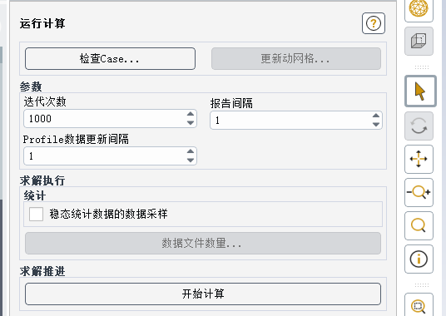
Task: Choose the zoom in/out magnifier tool
Action: pyautogui.click(x=419, y=192)
